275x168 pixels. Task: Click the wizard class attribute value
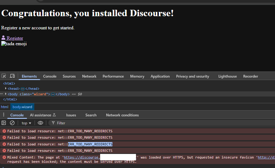point(40,94)
